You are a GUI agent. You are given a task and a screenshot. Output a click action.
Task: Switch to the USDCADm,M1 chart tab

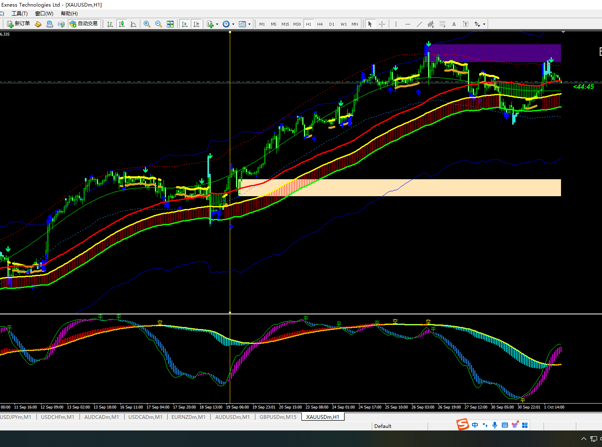pyautogui.click(x=145, y=417)
